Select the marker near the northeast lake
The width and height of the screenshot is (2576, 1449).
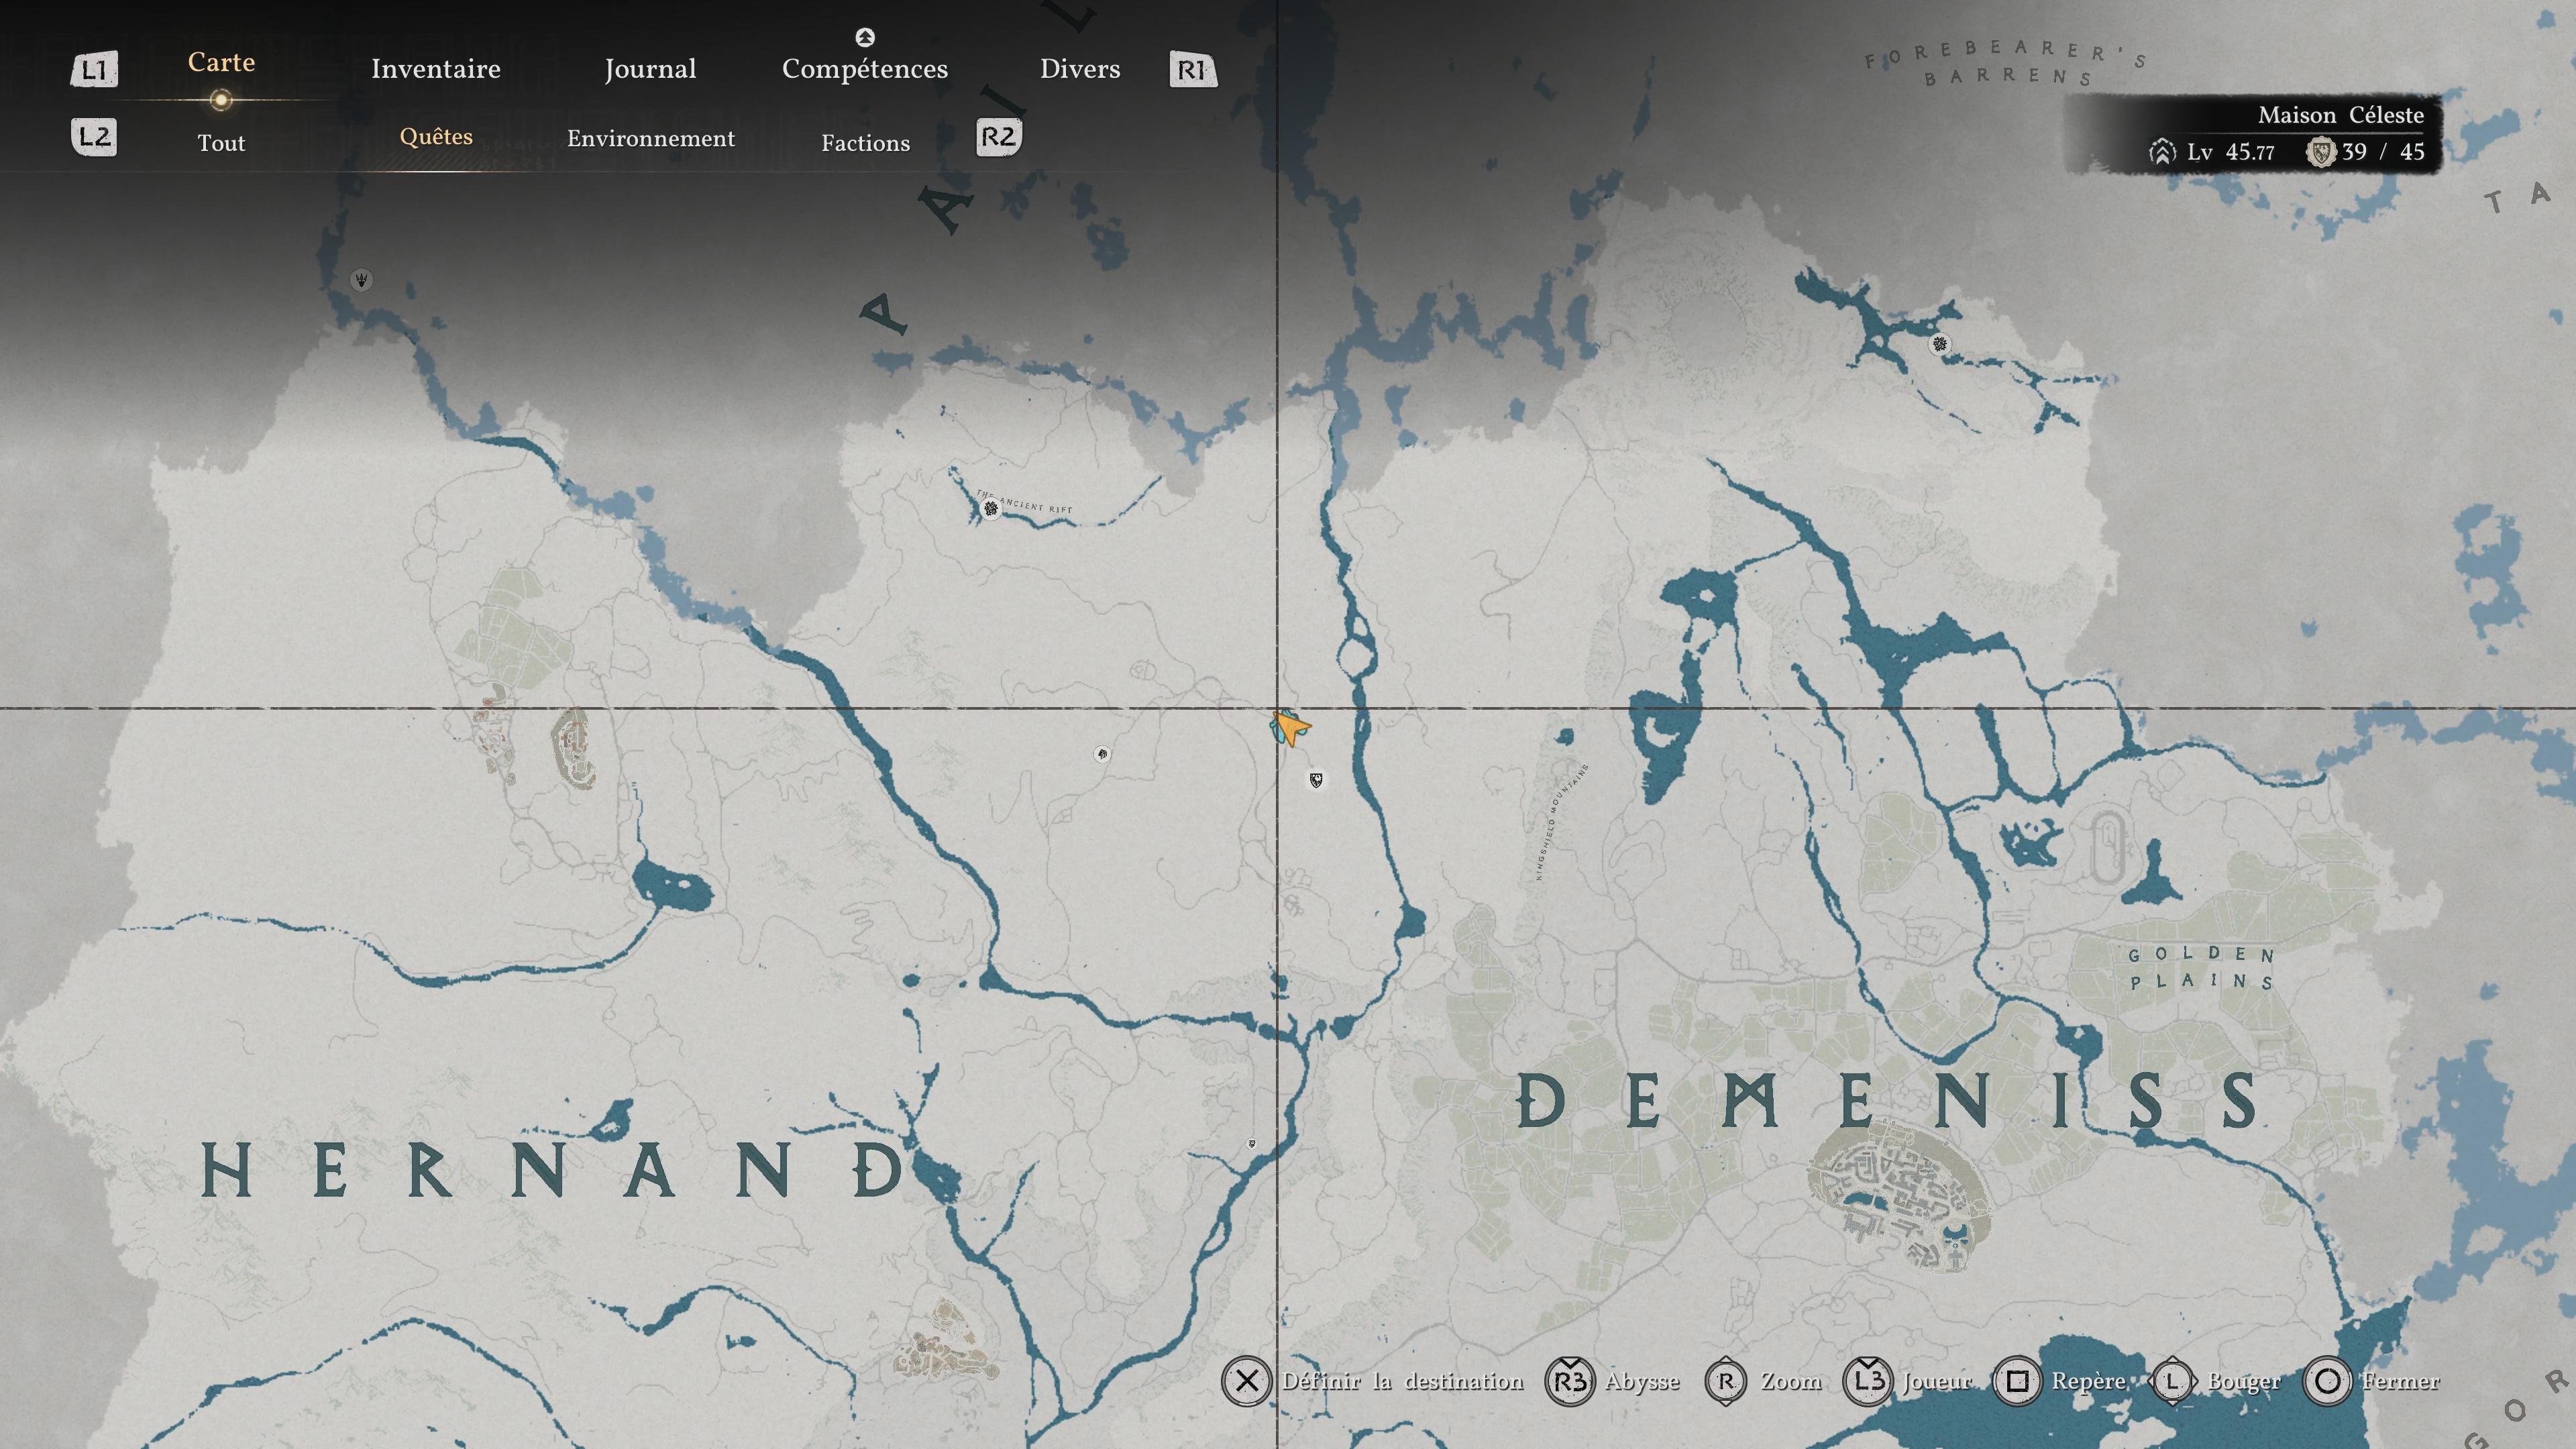click(x=1940, y=344)
